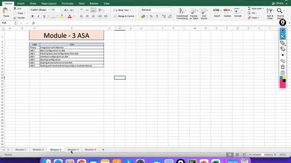Decrease the indent level

[x=100, y=16]
